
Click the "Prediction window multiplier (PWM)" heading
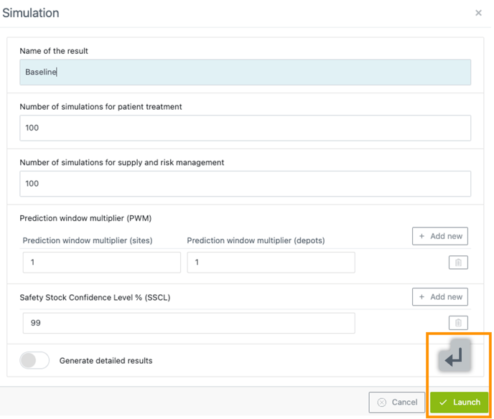pyautogui.click(x=85, y=218)
